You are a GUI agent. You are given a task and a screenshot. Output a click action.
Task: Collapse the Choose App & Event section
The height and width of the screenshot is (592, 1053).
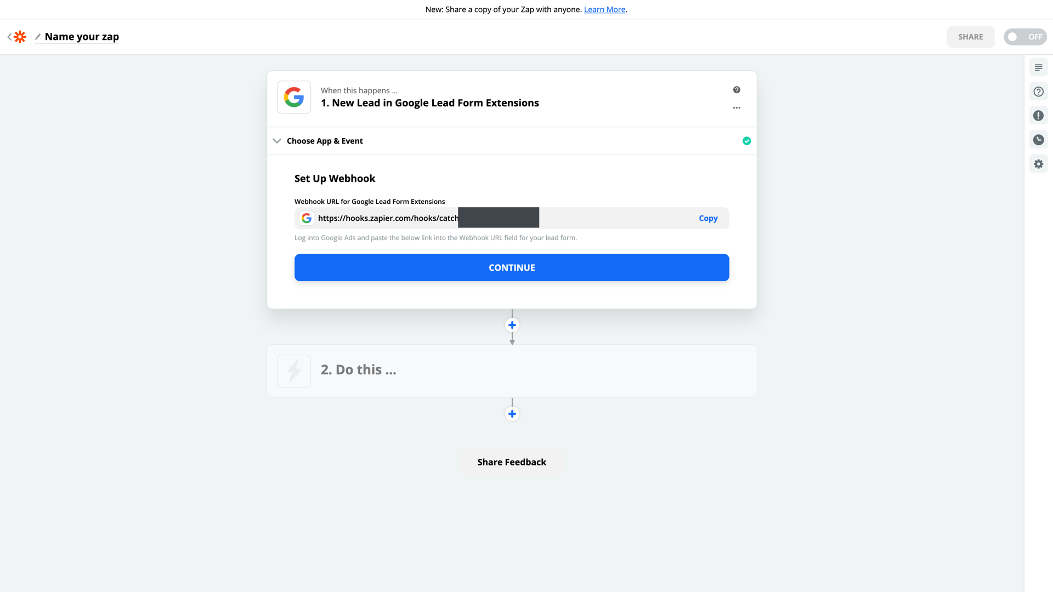pyautogui.click(x=277, y=141)
